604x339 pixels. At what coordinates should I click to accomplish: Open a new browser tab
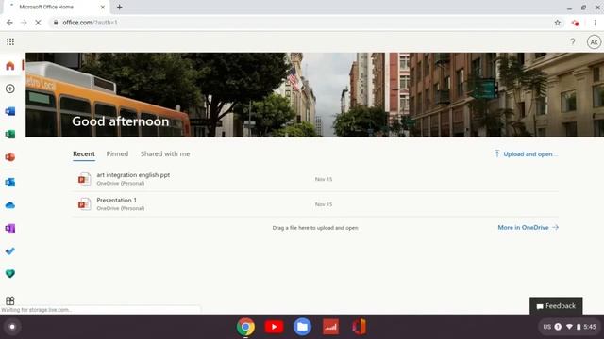point(120,7)
